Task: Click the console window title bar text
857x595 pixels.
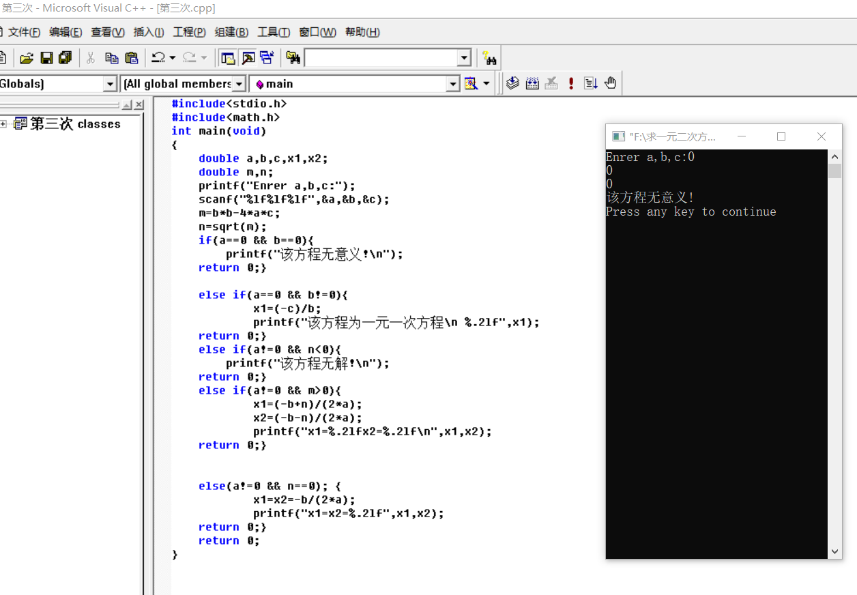Action: point(673,137)
